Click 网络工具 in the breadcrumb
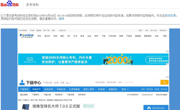Screen dimensions: 180x110 [x=42, y=100]
